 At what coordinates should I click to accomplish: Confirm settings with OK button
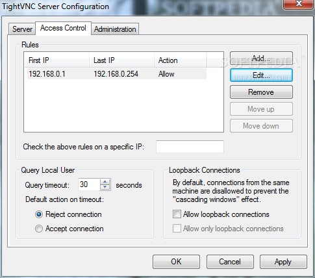(176, 262)
